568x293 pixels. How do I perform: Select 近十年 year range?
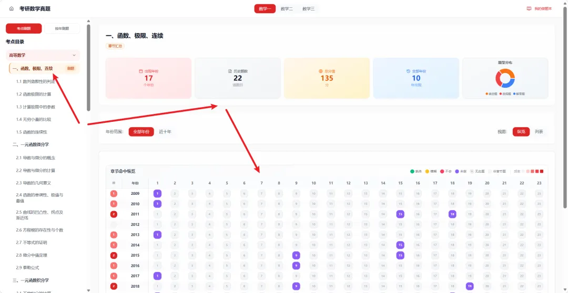pyautogui.click(x=165, y=132)
